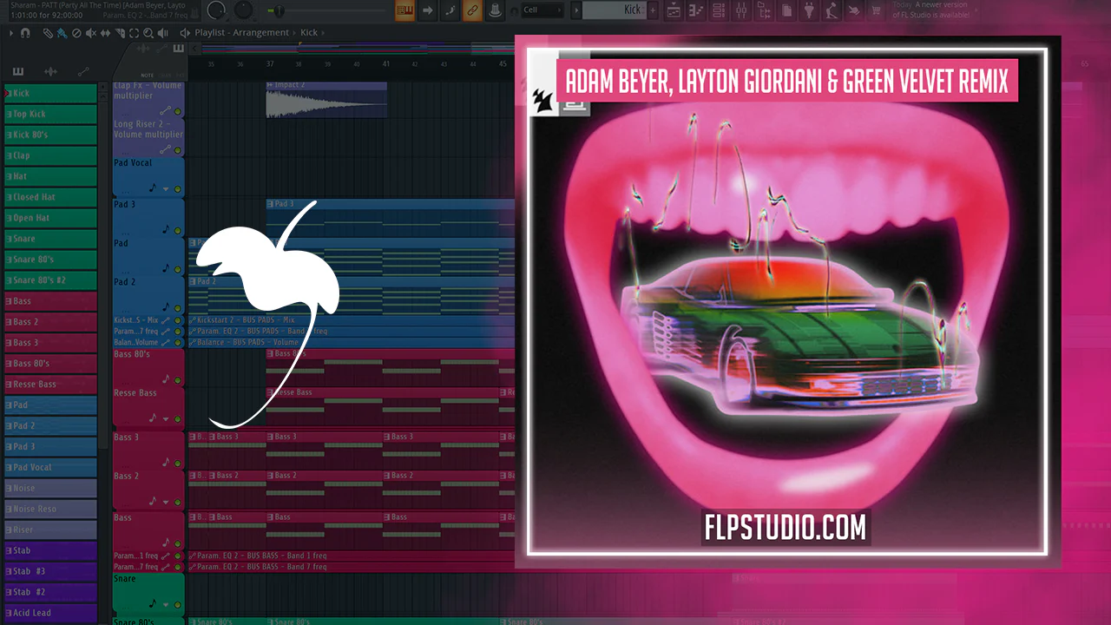Mute the Pad Vocal track
1111x625 pixels.
point(178,188)
